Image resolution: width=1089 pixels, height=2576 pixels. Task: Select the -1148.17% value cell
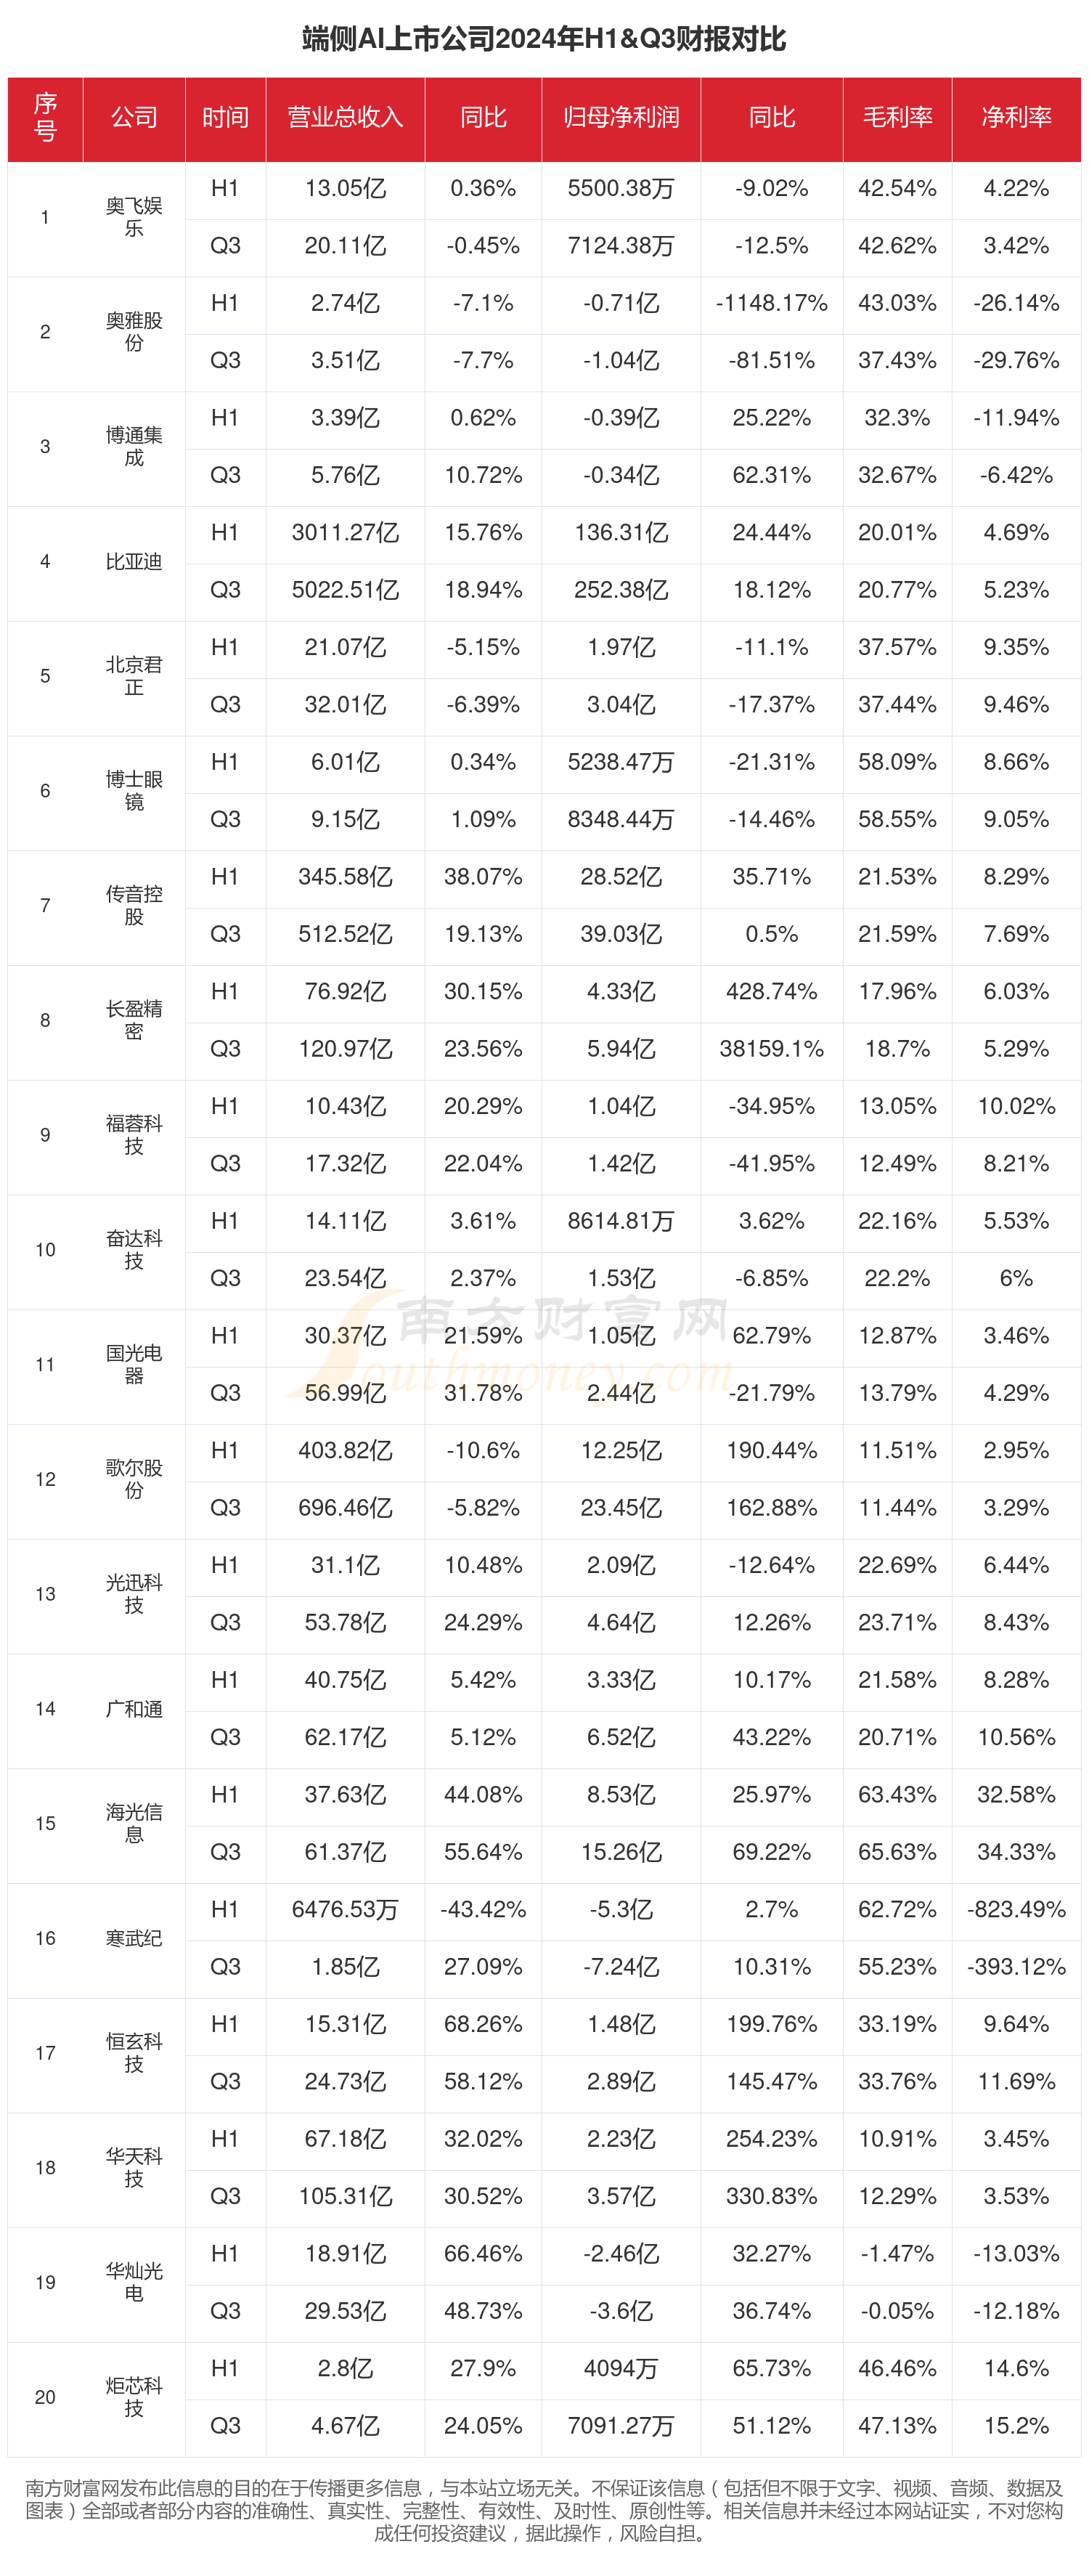tap(771, 303)
